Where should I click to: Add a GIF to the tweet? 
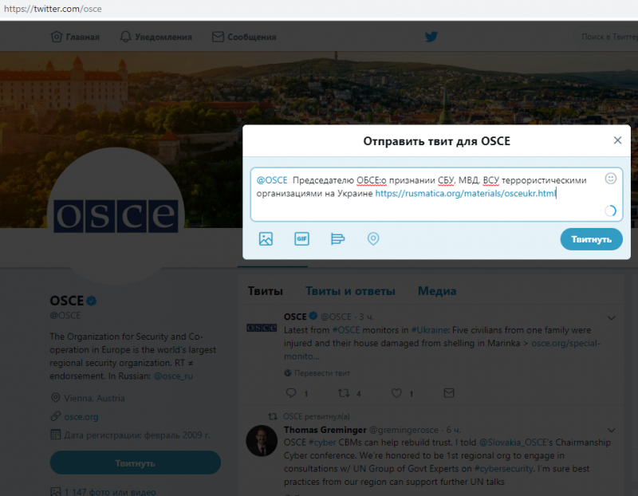(301, 239)
